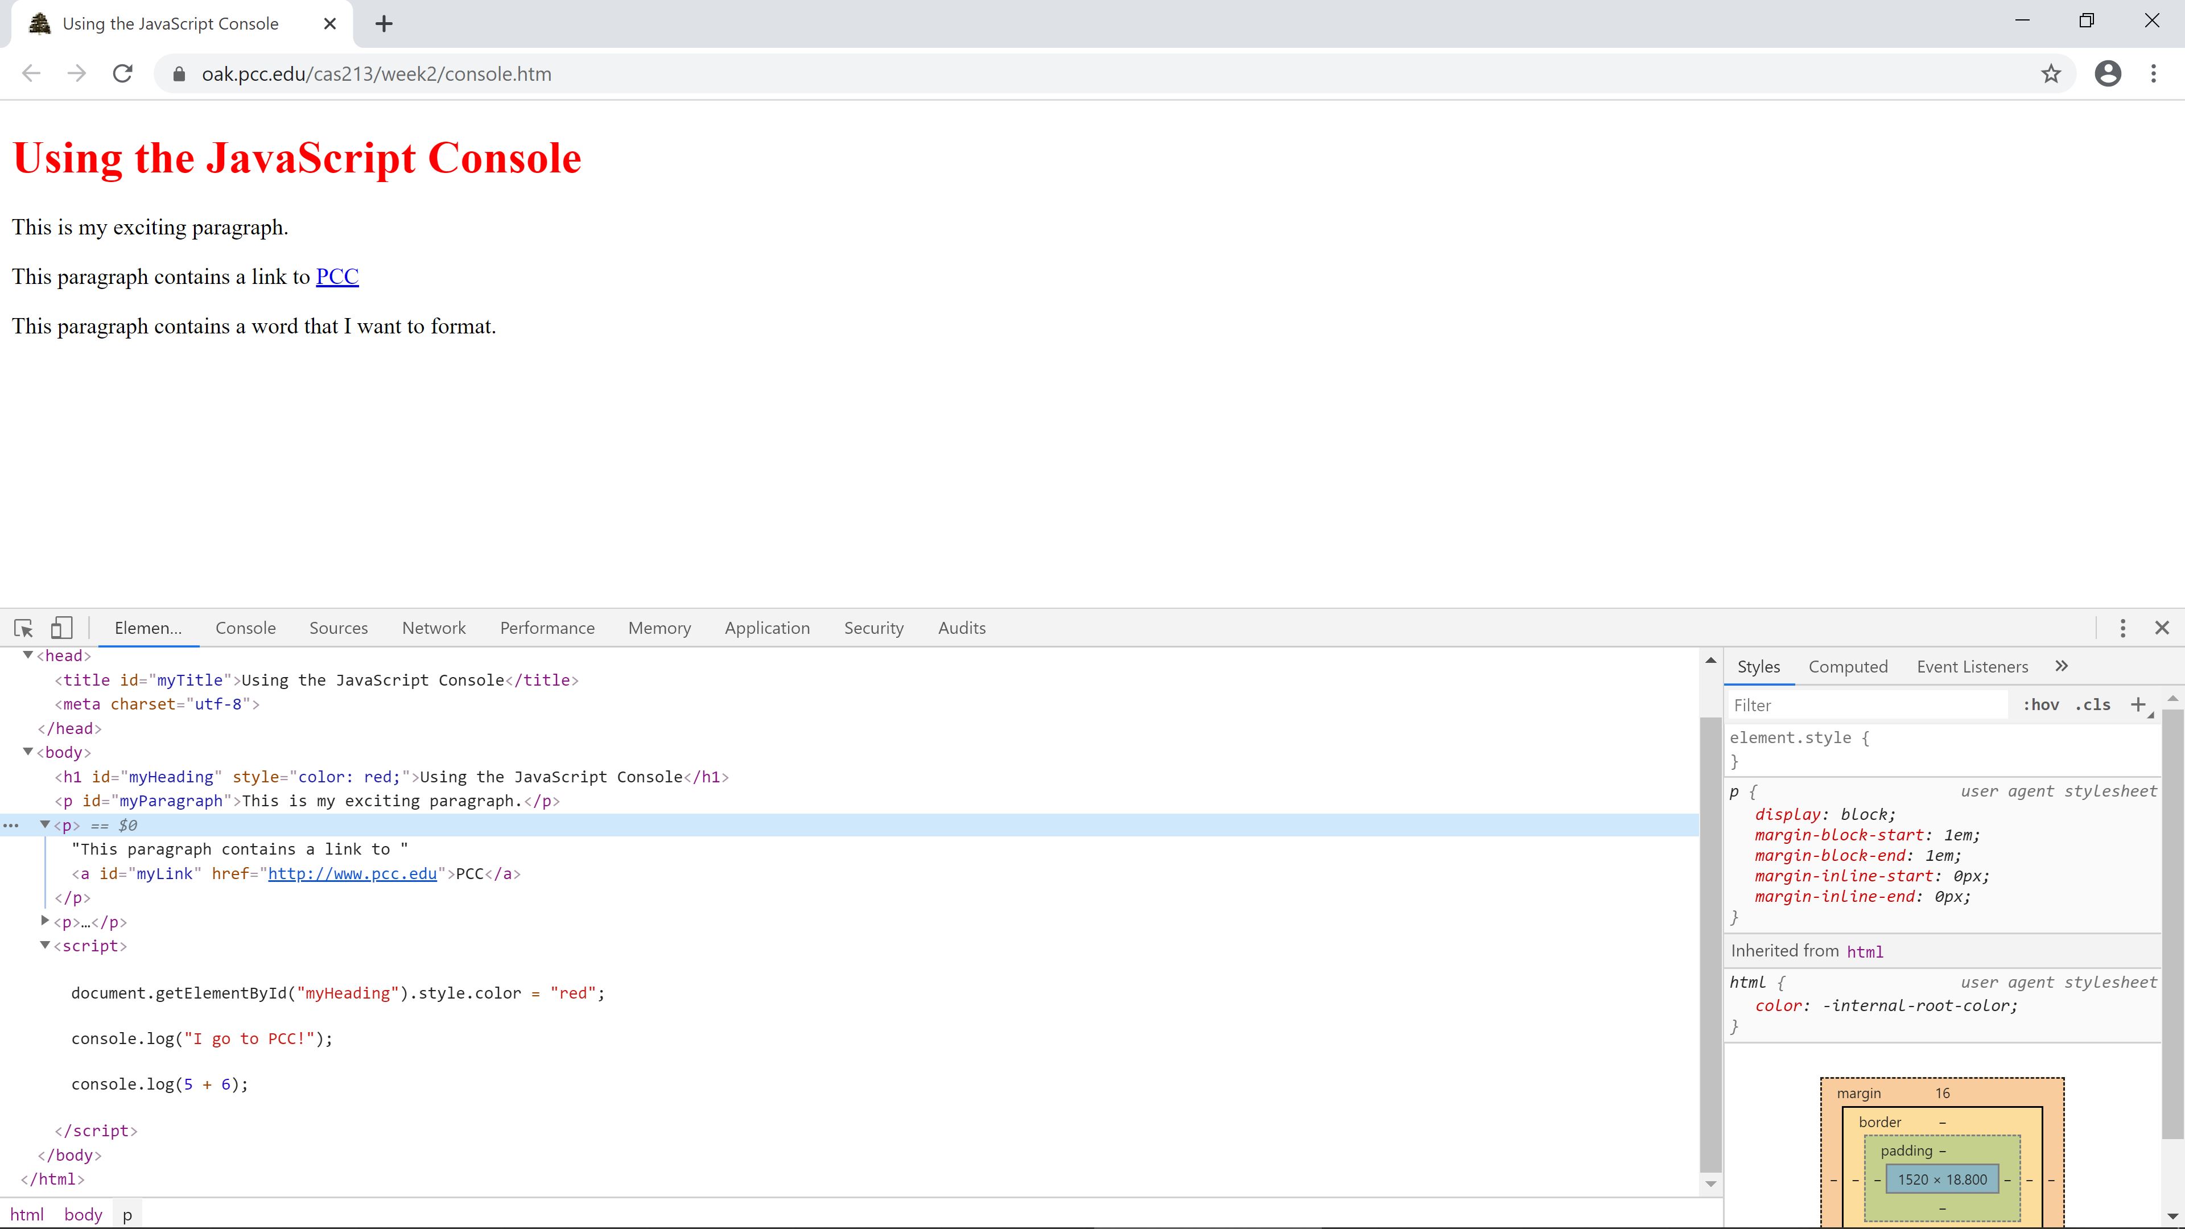Click the html link under Inherited from
2185x1229 pixels.
(x=1865, y=952)
